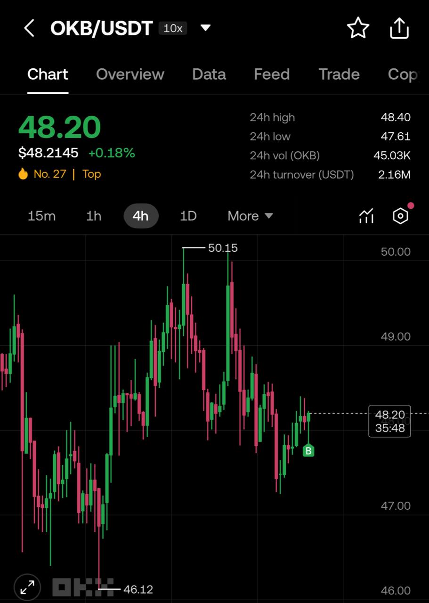The image size is (429, 603).
Task: Tap the 50.00 price axis label
Action: [396, 252]
